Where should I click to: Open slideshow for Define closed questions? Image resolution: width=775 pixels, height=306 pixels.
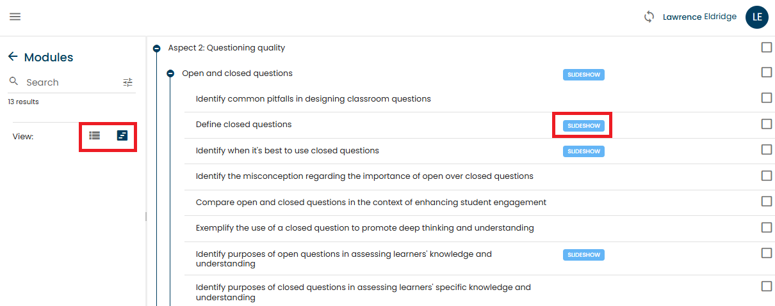coord(583,126)
